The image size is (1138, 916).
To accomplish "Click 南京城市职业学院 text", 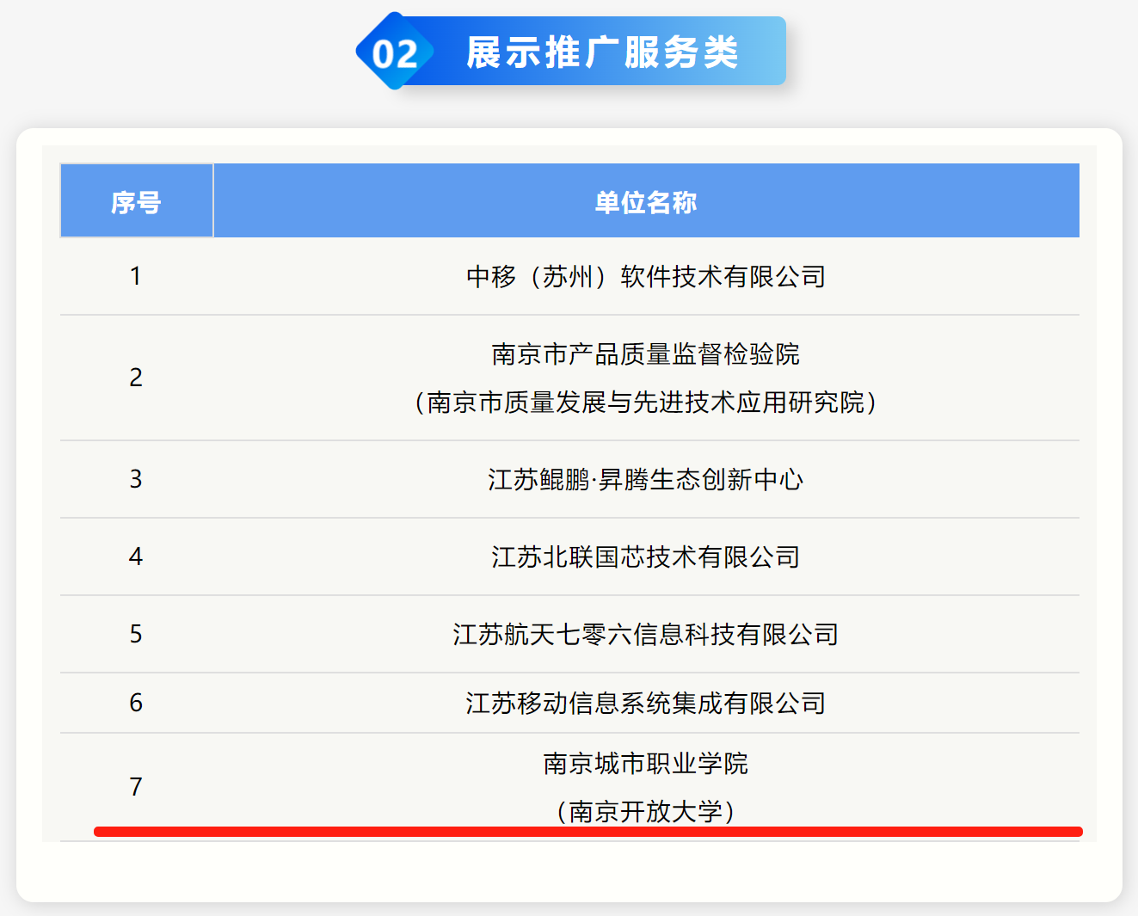I will (646, 763).
